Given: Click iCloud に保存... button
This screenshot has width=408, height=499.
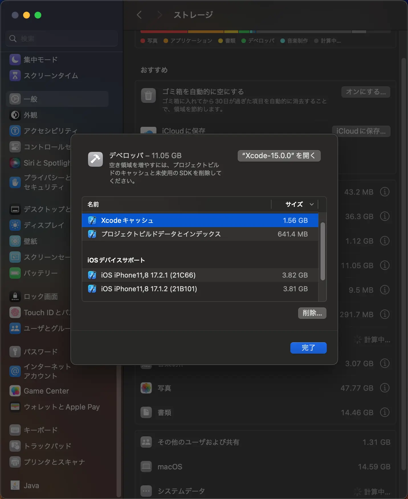Looking at the screenshot, I should coord(361,131).
